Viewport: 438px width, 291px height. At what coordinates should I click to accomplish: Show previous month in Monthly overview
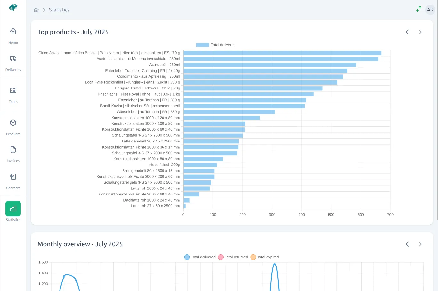click(x=407, y=244)
